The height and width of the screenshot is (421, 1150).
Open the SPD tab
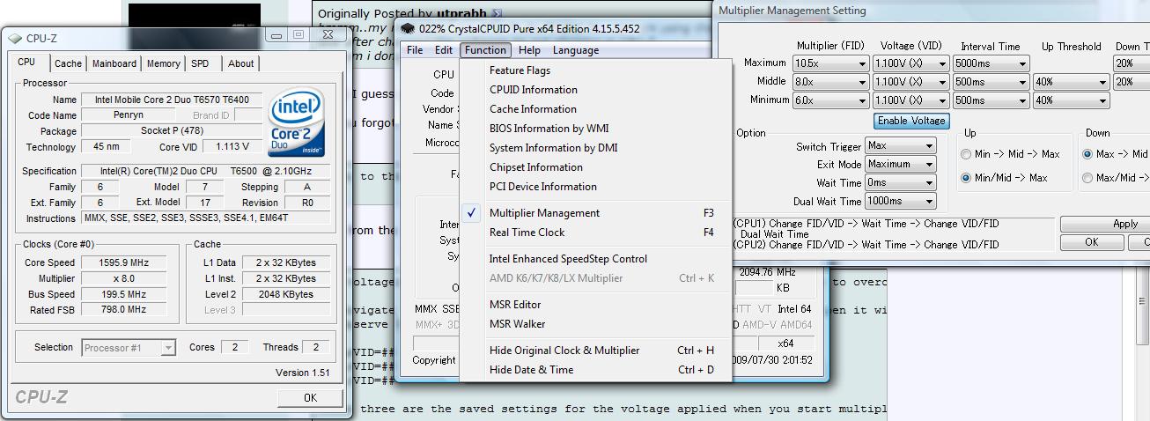click(x=201, y=63)
